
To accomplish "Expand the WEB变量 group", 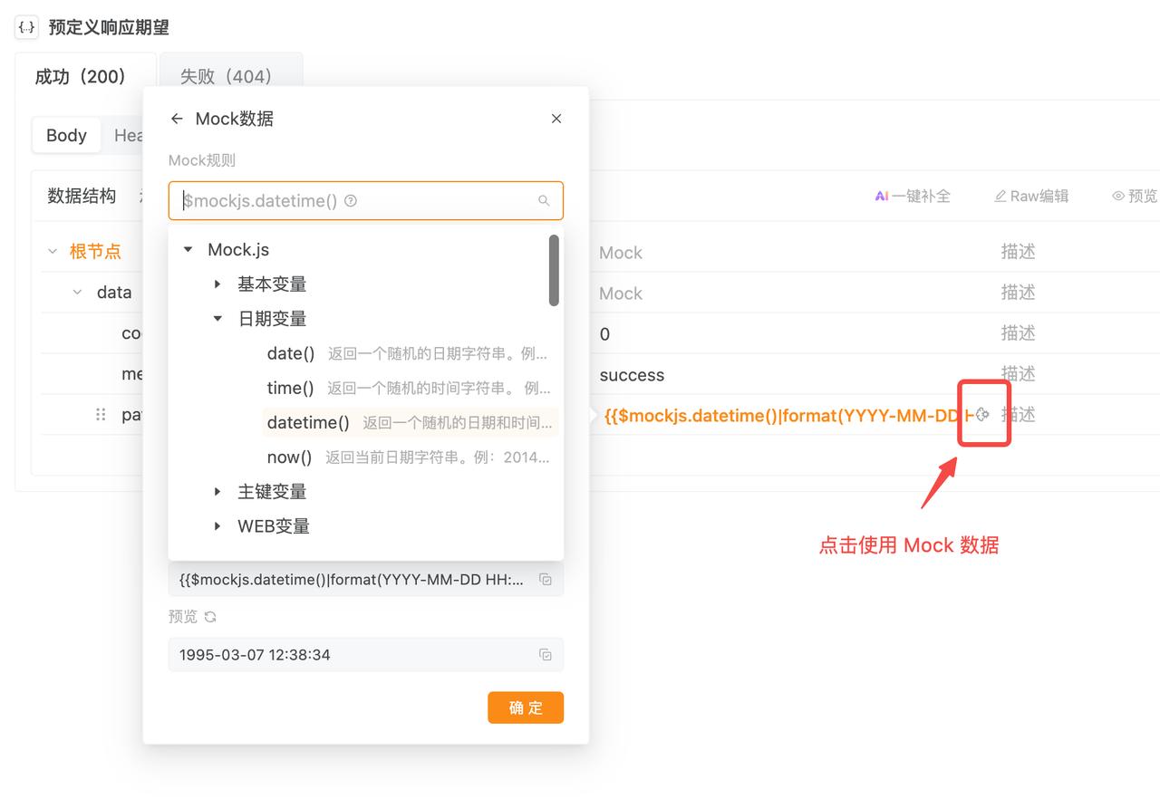I will (217, 526).
